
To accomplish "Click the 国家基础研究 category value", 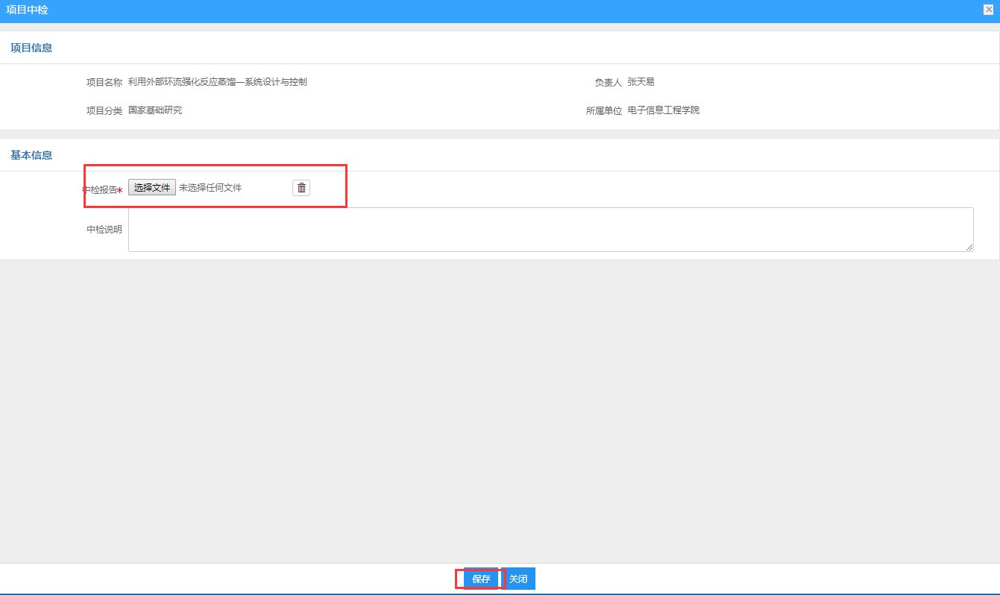I will pyautogui.click(x=155, y=110).
